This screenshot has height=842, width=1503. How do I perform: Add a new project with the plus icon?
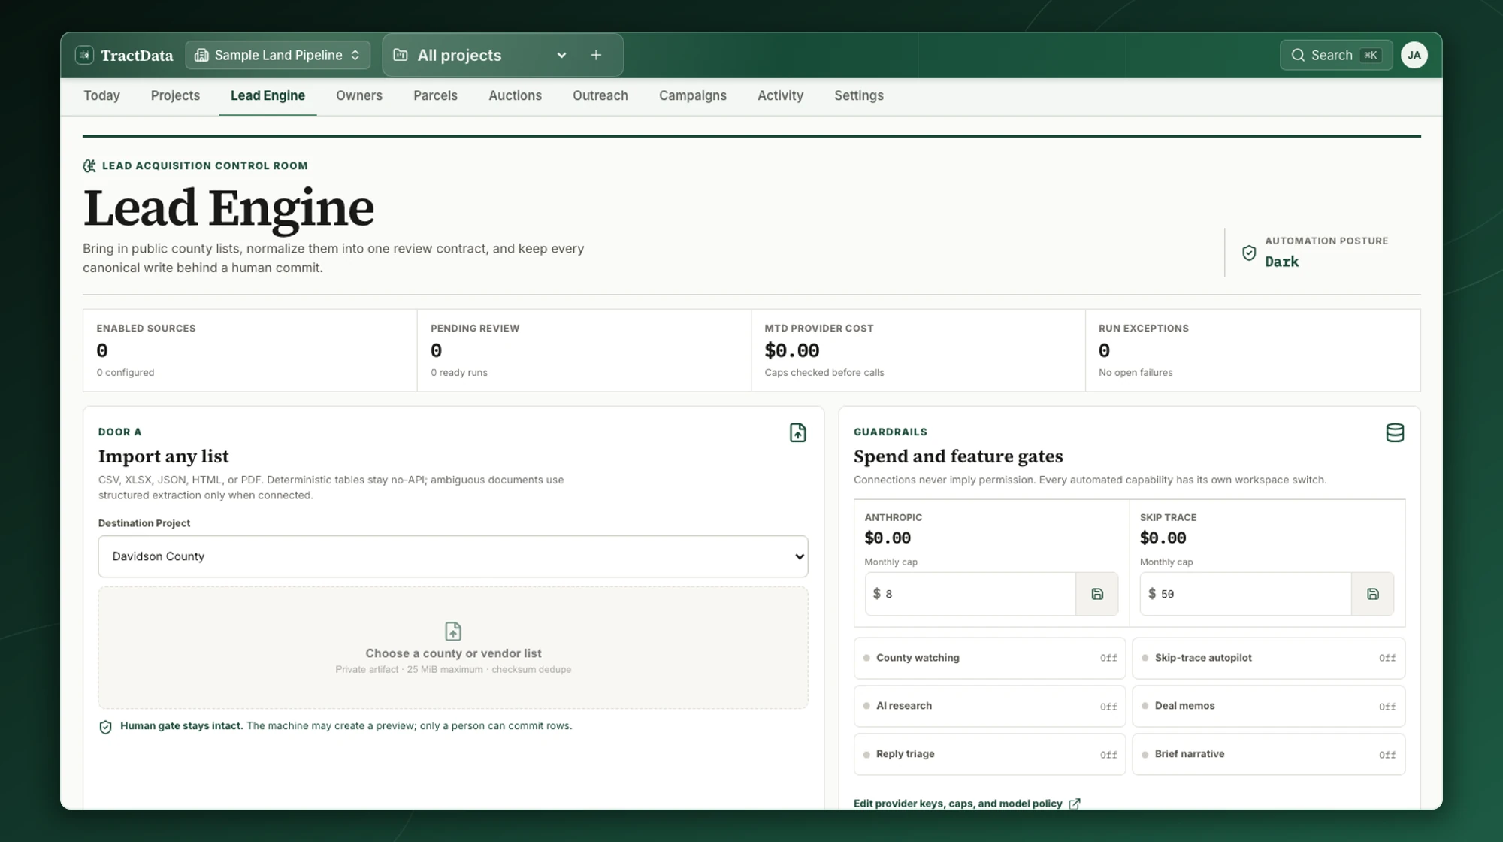596,55
